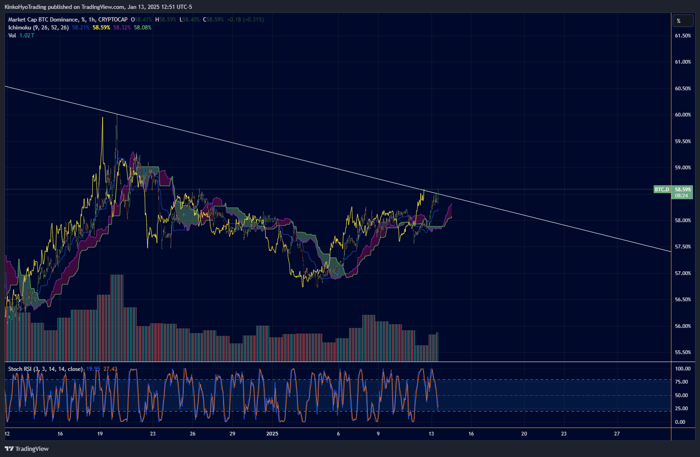This screenshot has width=700, height=457.
Task: Click the 60.00% price axis label
Action: pos(683,115)
